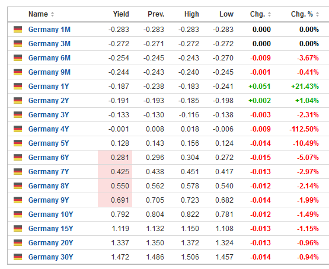Open the Germany 1Y bond link
The height and width of the screenshot is (269, 329).
[49, 87]
